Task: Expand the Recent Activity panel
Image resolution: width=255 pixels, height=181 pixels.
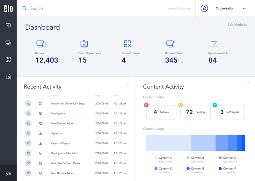Action: 128,84
